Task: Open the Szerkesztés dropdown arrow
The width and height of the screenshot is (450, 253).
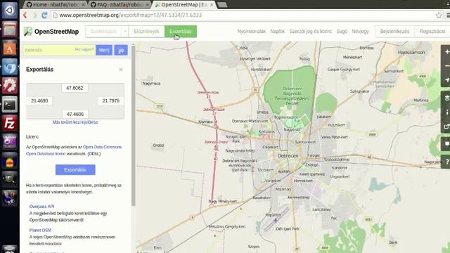Action: pos(125,31)
